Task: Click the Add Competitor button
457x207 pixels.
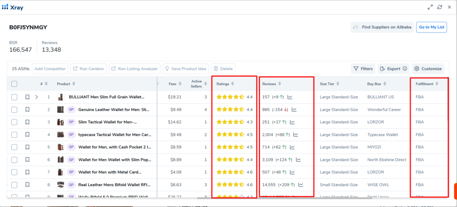Action: [50, 69]
